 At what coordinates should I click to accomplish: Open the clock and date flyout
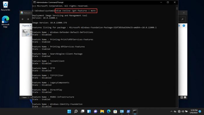194,111
